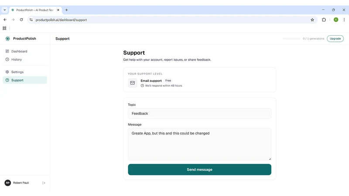
Task: Click the ProductPolish logo icon
Action: point(7,39)
